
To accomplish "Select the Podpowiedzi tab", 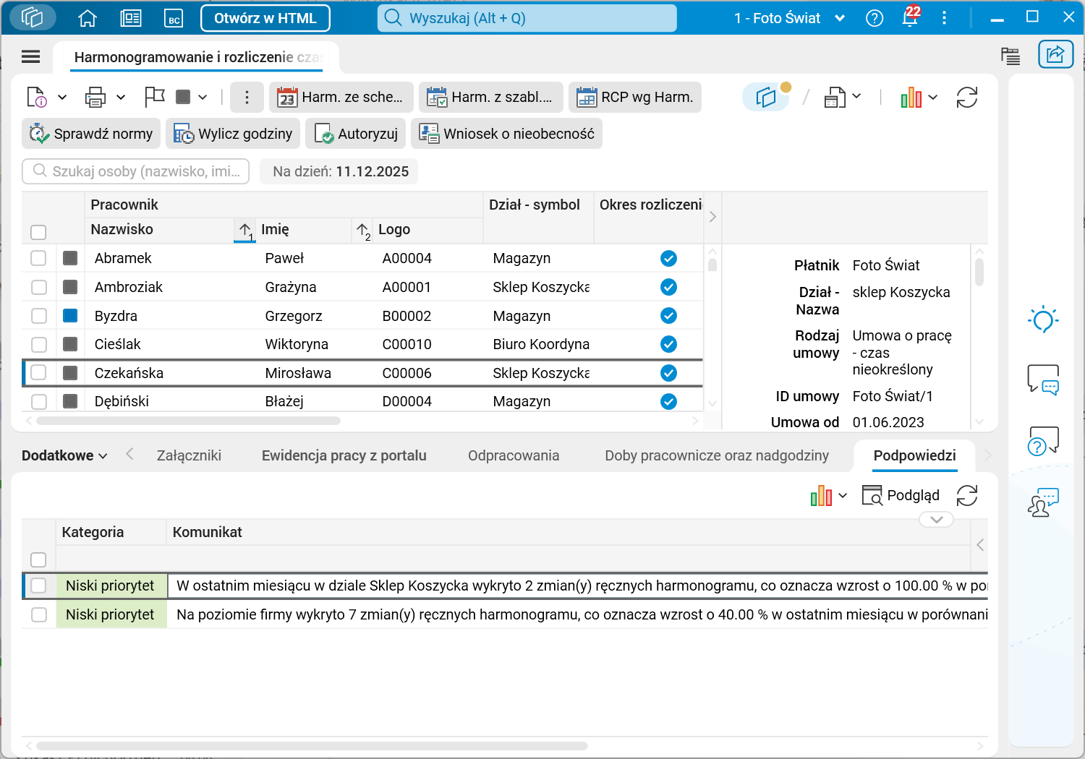I will pos(915,455).
